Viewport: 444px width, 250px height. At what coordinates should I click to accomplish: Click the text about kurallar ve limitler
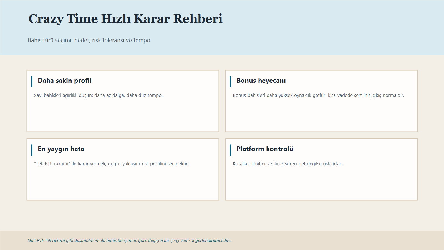pyautogui.click(x=288, y=164)
